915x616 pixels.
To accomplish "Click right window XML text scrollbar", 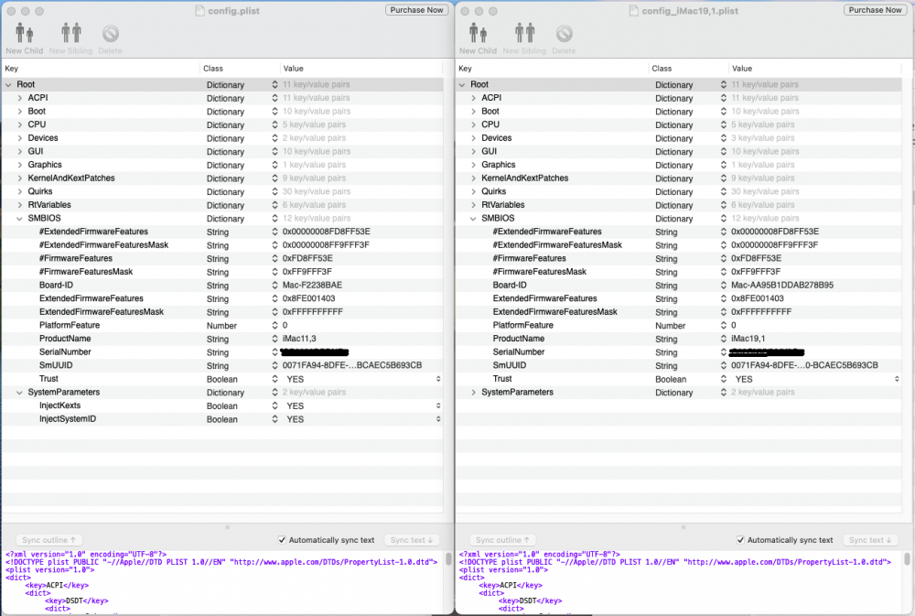I will pyautogui.click(x=907, y=558).
